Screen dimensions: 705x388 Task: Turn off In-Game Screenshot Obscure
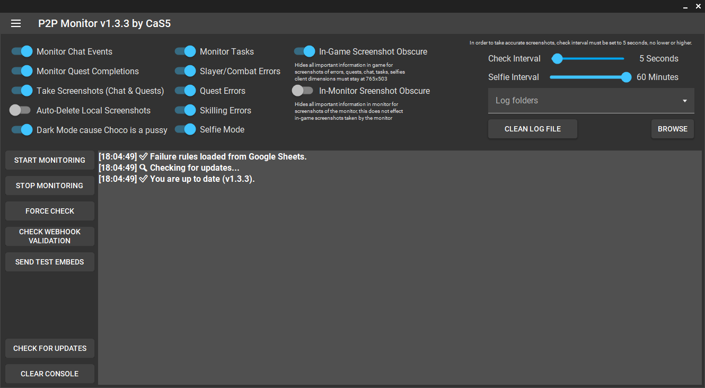(305, 51)
